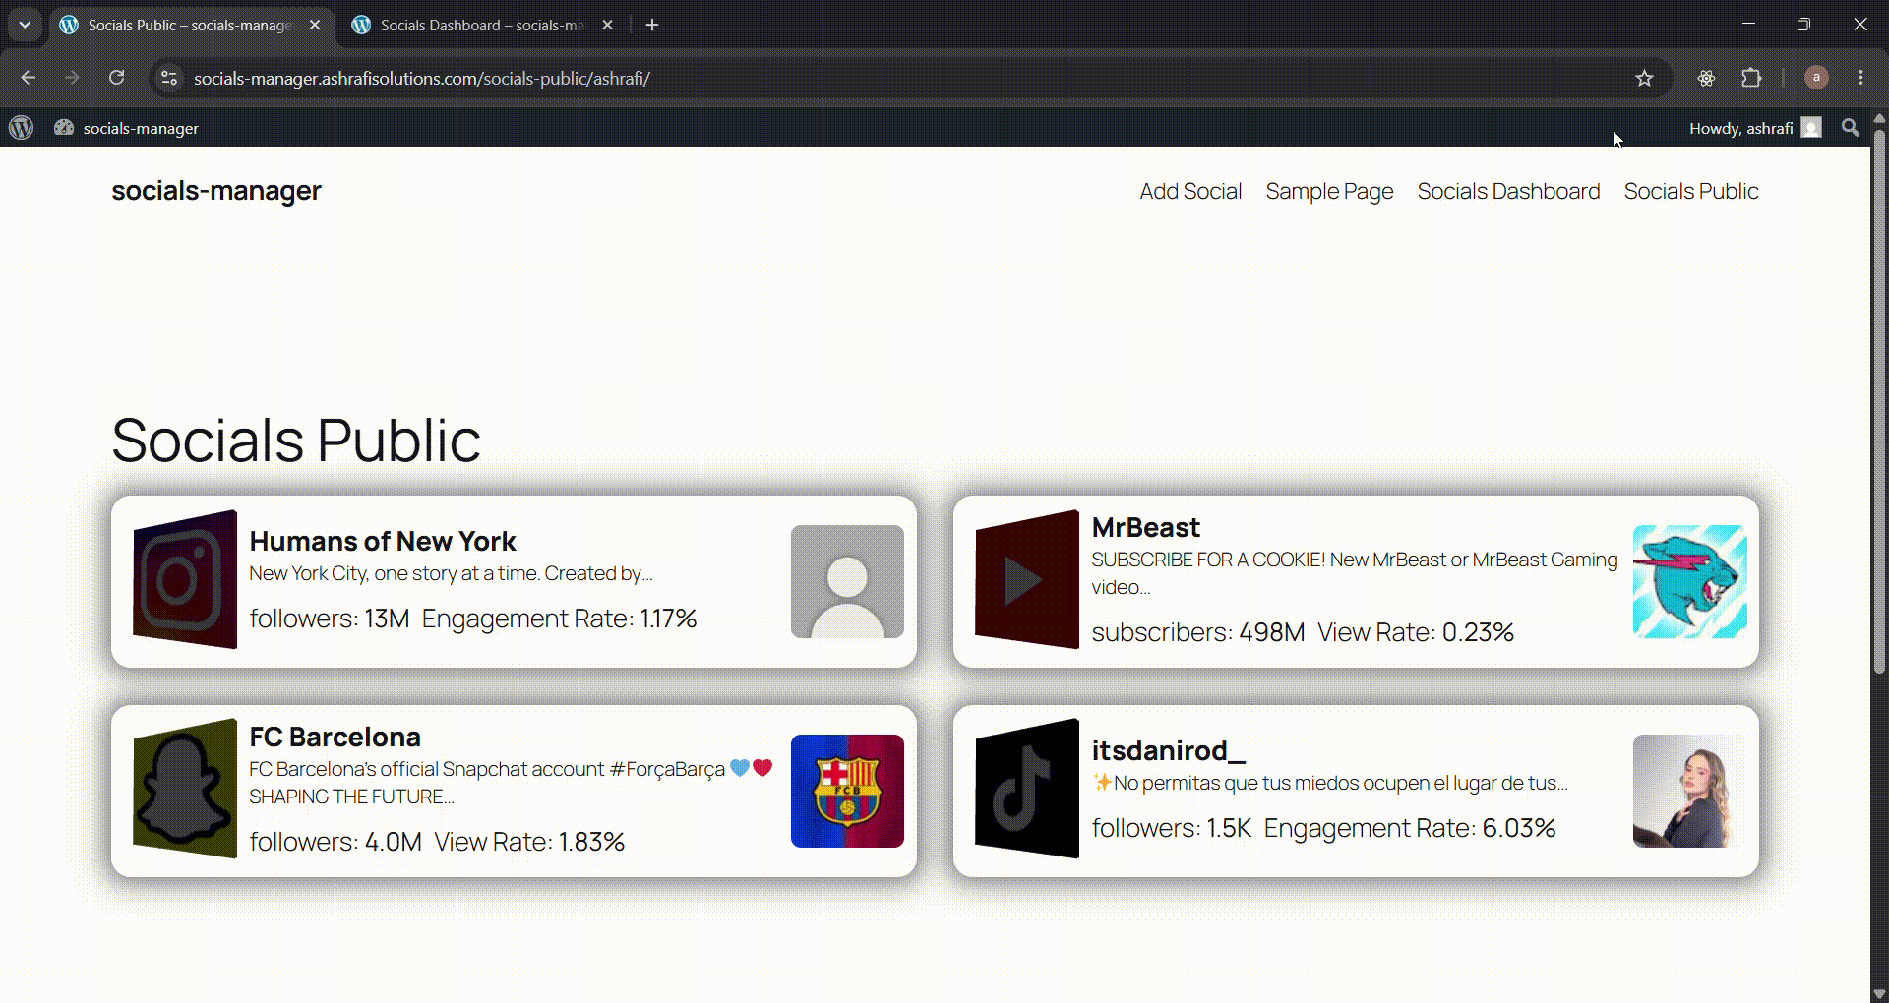
Task: Click the WordPress logo in admin bar
Action: click(21, 128)
